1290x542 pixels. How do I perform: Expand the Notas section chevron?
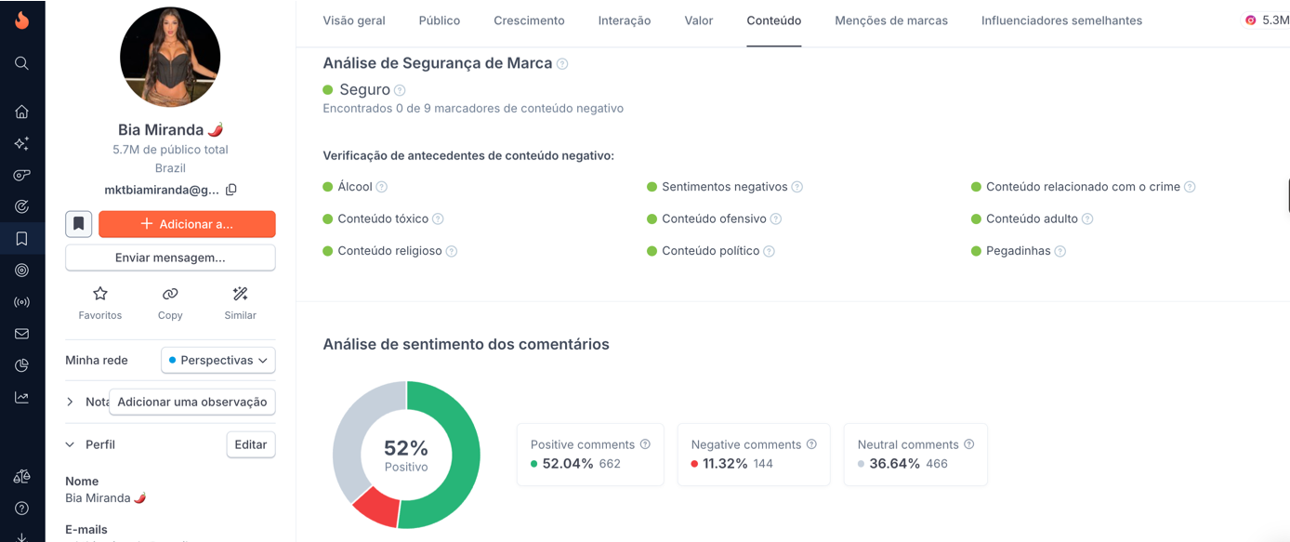click(71, 402)
